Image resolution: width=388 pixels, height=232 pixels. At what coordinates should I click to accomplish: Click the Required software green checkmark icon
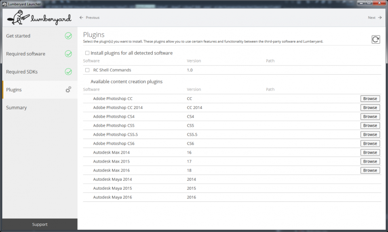[x=68, y=54]
